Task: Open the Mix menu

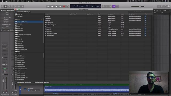Action: tap(39, 1)
